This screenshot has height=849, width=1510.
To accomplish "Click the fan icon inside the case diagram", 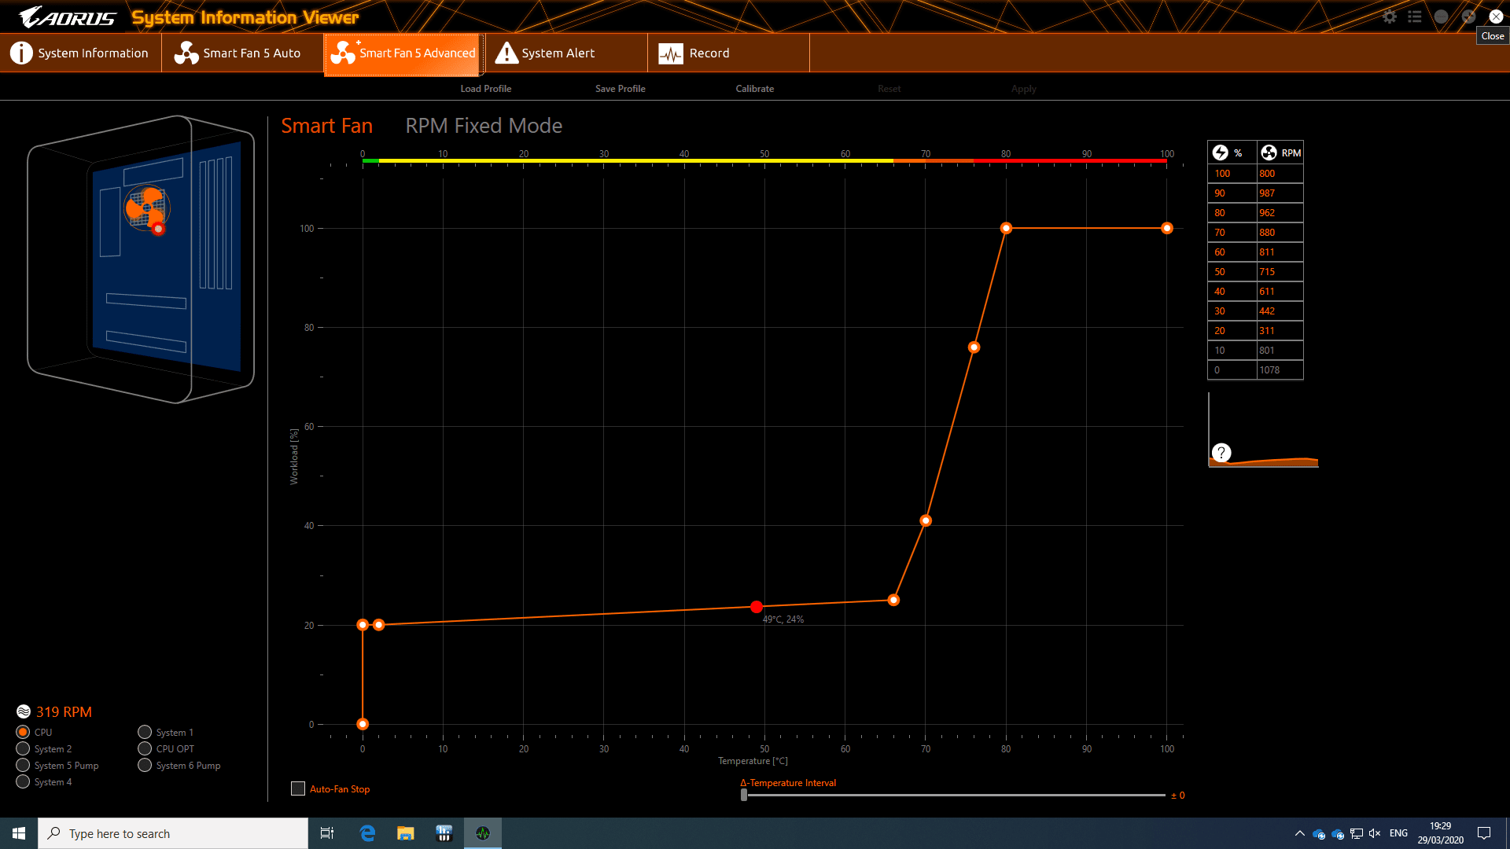I will [146, 208].
